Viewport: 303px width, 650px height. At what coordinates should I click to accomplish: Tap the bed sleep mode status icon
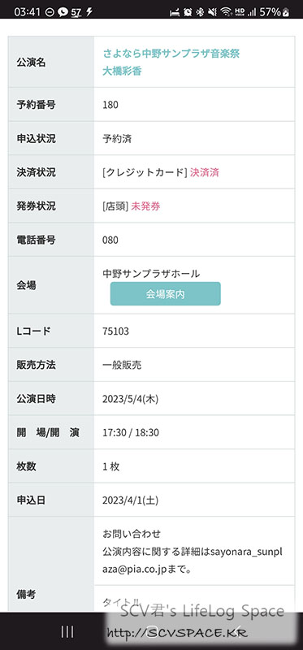tap(175, 12)
